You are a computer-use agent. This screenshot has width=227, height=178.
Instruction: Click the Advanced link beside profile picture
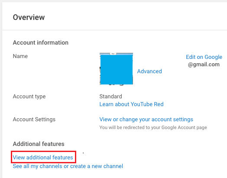(149, 71)
